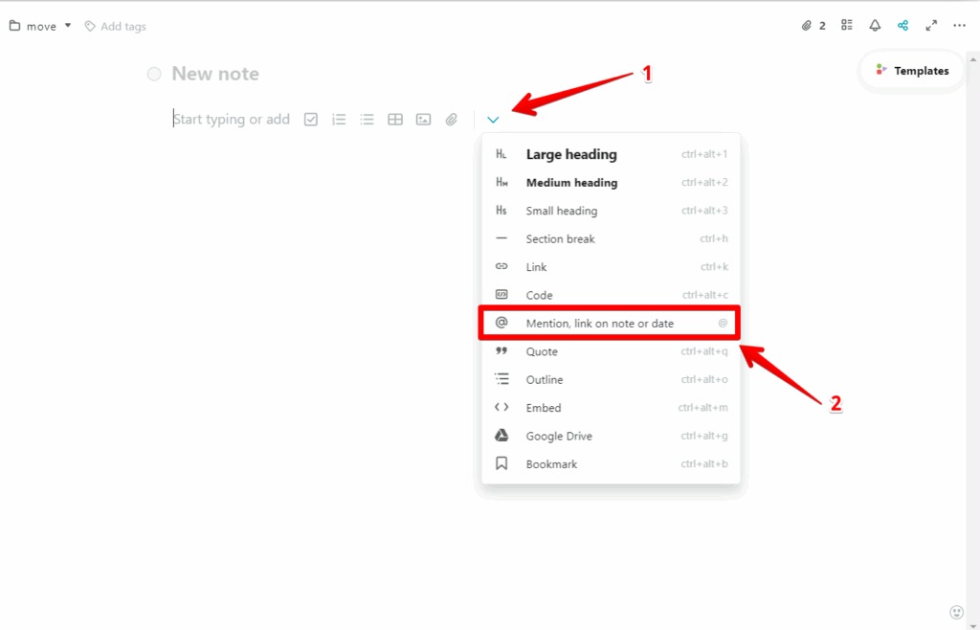Click the Templates button
The width and height of the screenshot is (980, 630).
pyautogui.click(x=912, y=71)
